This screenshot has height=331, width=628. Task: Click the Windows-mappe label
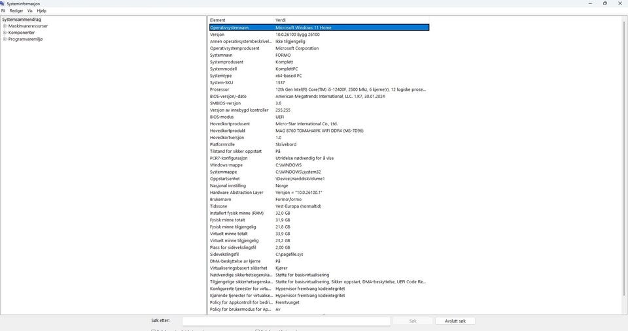coord(226,165)
